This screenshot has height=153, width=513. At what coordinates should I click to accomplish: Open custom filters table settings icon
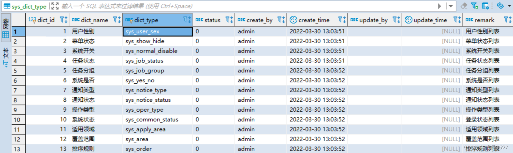pos(486,6)
